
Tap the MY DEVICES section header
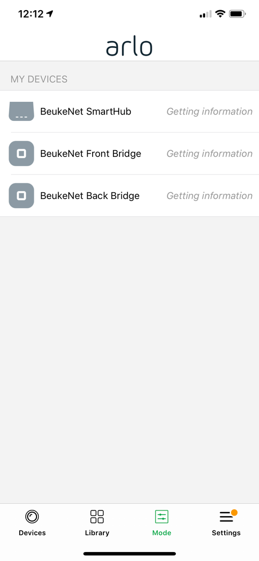tap(39, 79)
